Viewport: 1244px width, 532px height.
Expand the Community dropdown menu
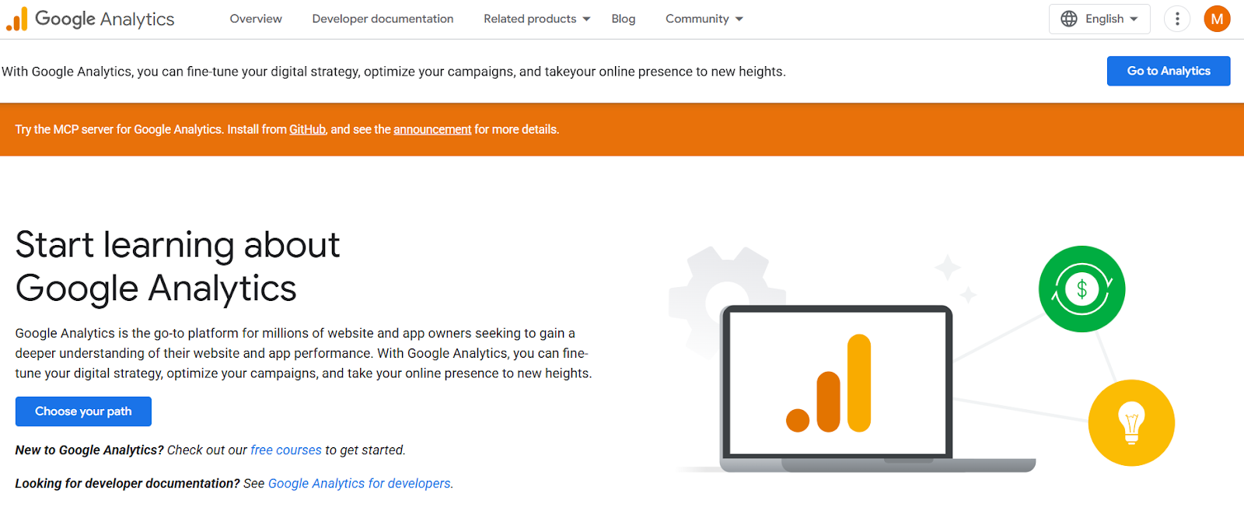(704, 19)
